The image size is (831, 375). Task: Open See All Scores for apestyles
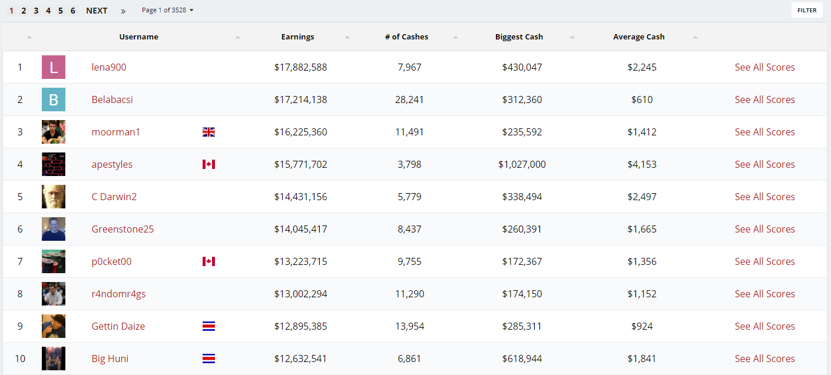click(x=764, y=164)
